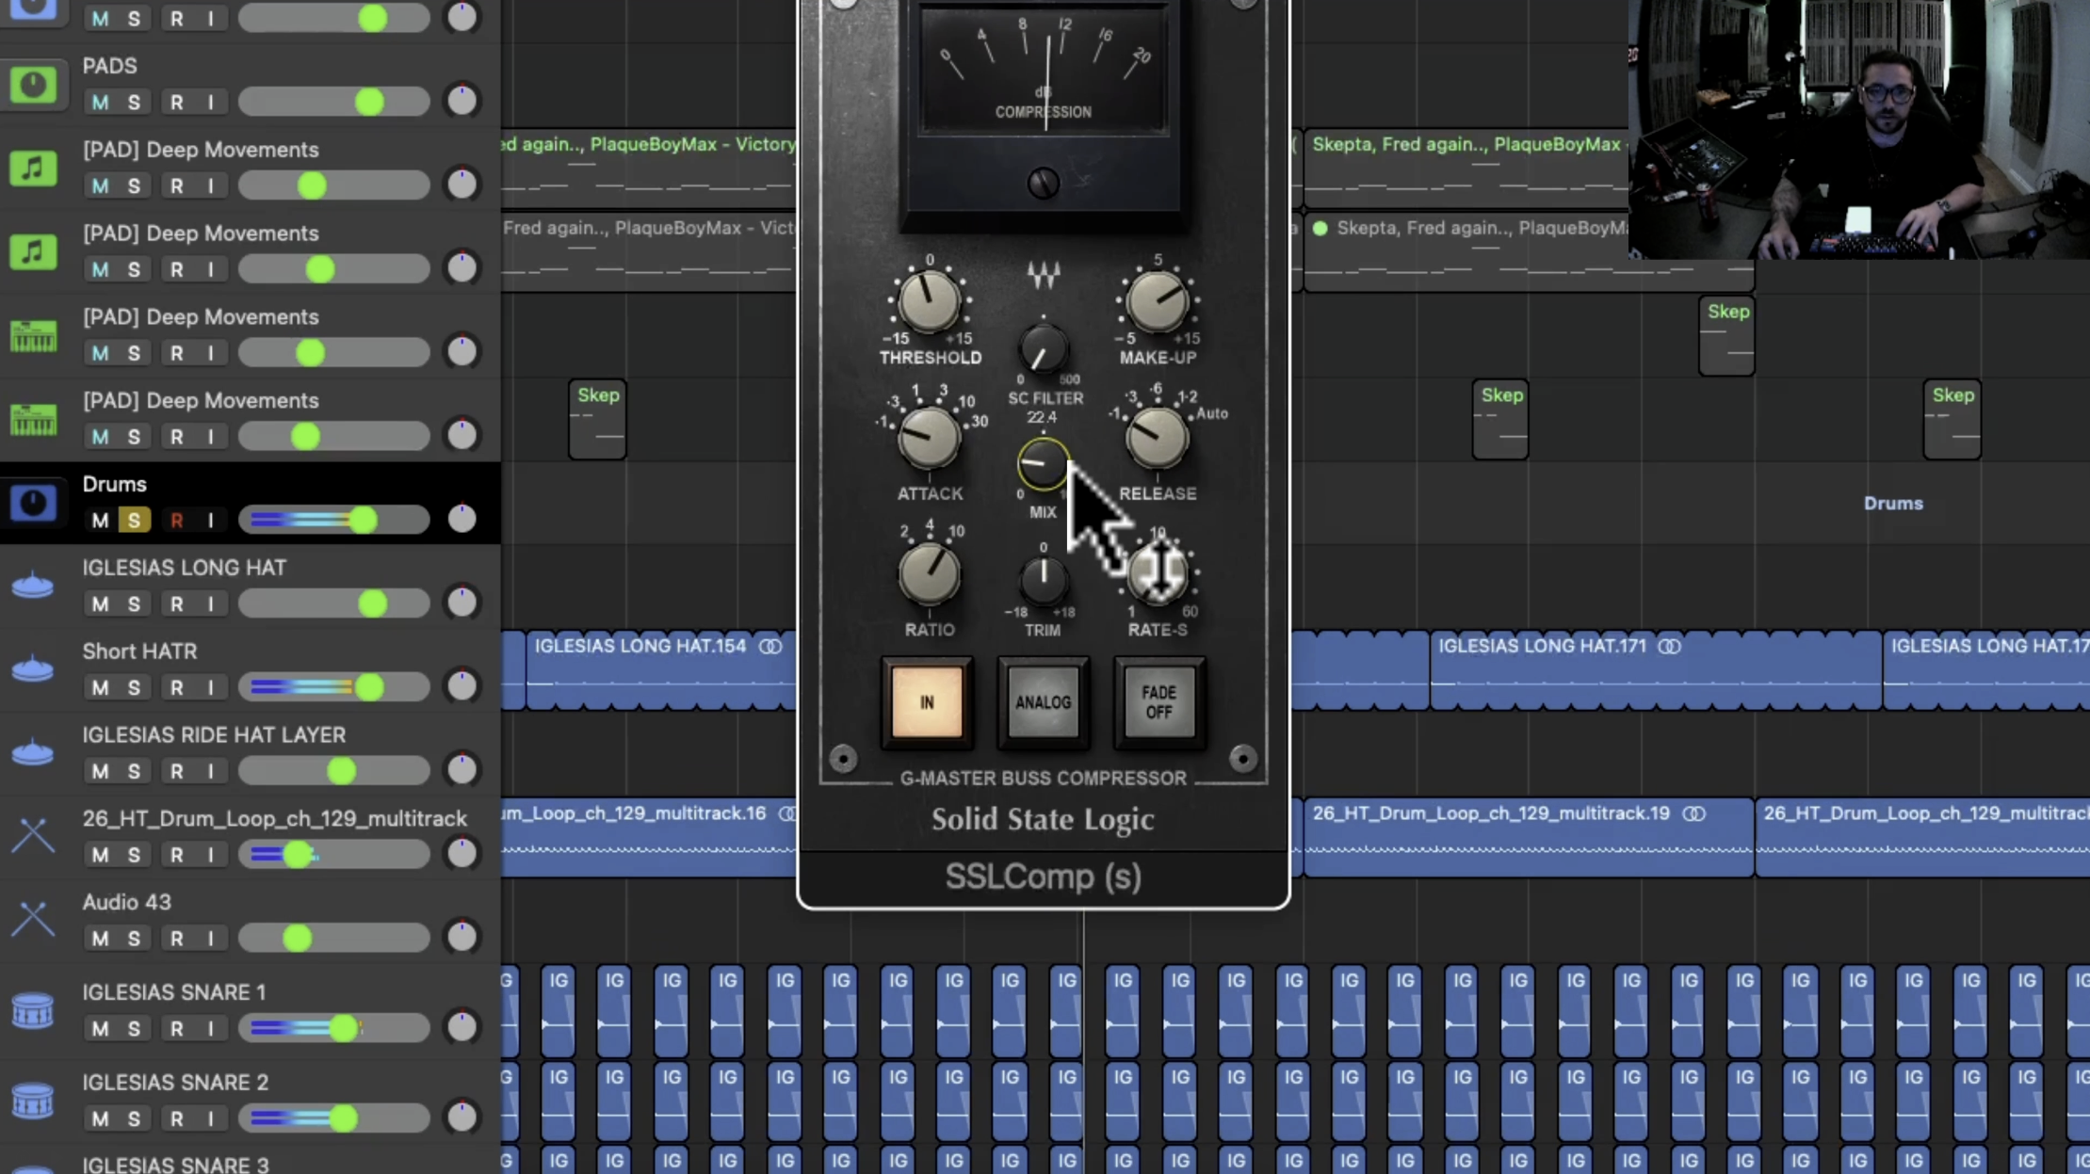2090x1174 pixels.
Task: Click the fourth Deep Movements keyboard icon
Action: coord(33,419)
